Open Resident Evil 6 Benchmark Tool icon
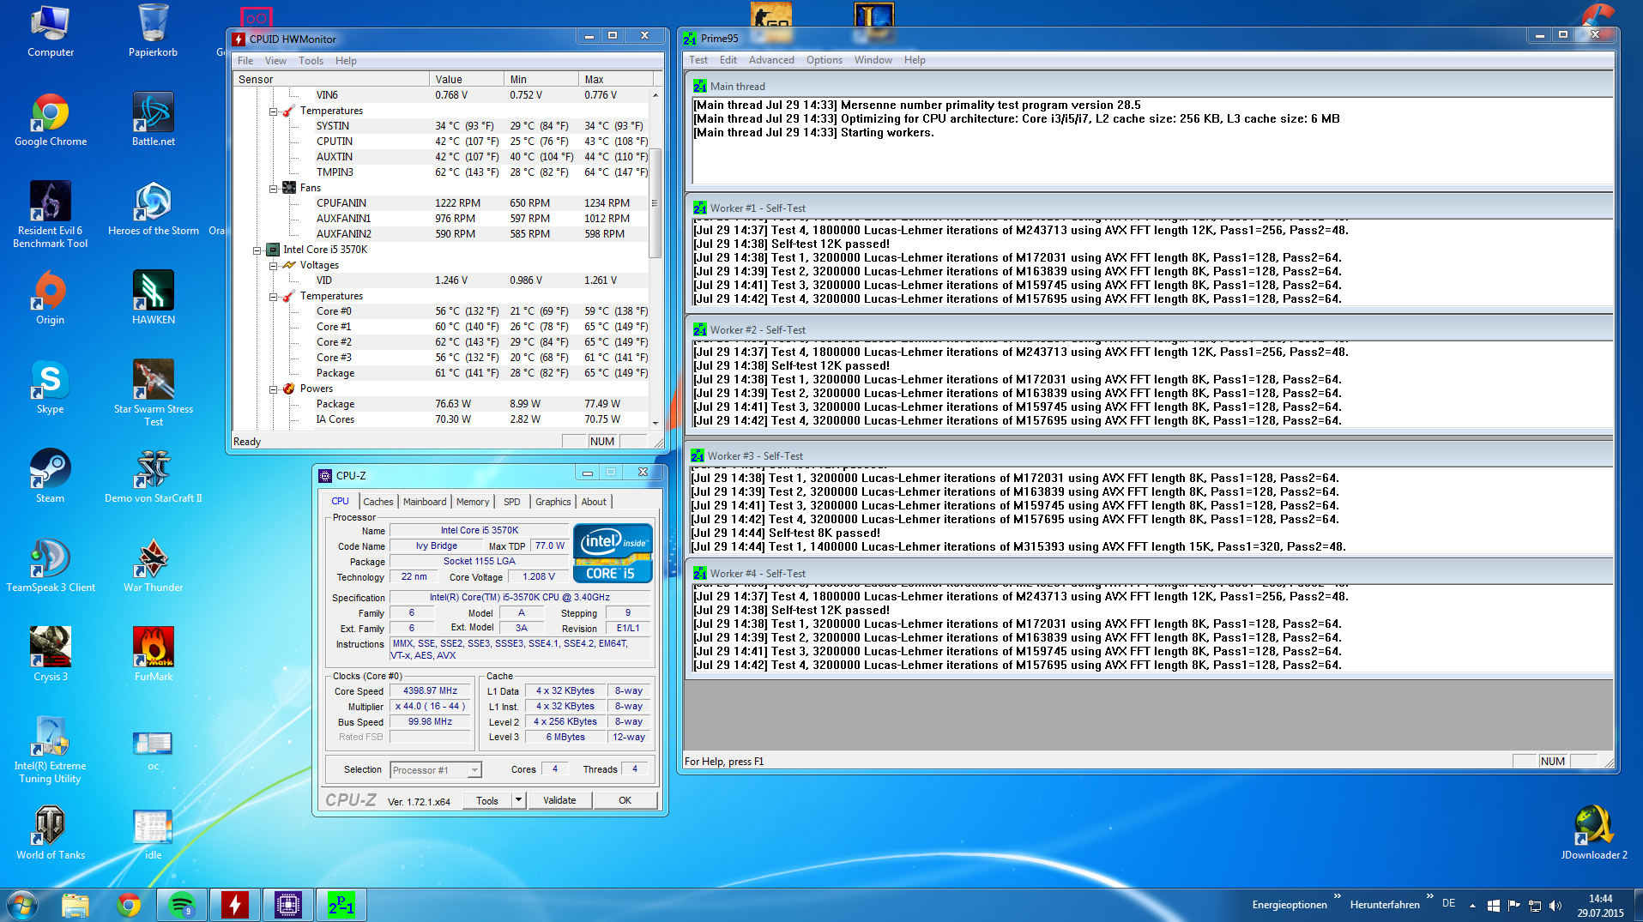Screen dimensions: 1643x922 coord(51,215)
